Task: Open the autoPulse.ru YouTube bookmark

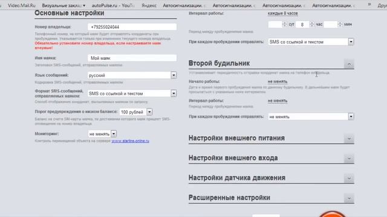Action: click(x=113, y=5)
